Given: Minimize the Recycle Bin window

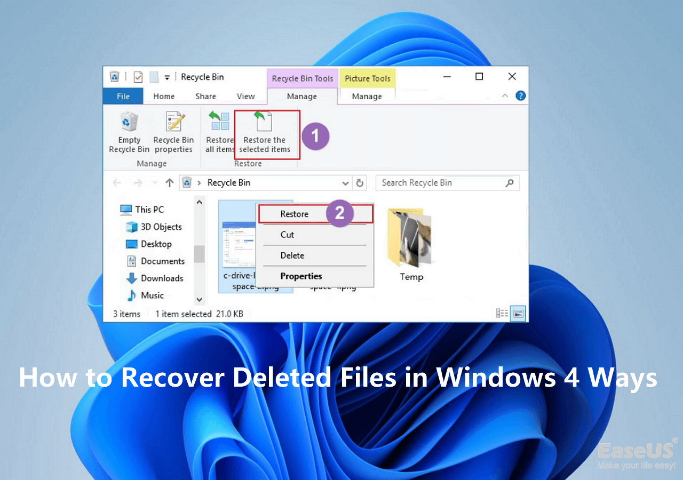Looking at the screenshot, I should click(x=446, y=77).
